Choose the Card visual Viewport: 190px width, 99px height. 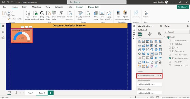[156, 54]
